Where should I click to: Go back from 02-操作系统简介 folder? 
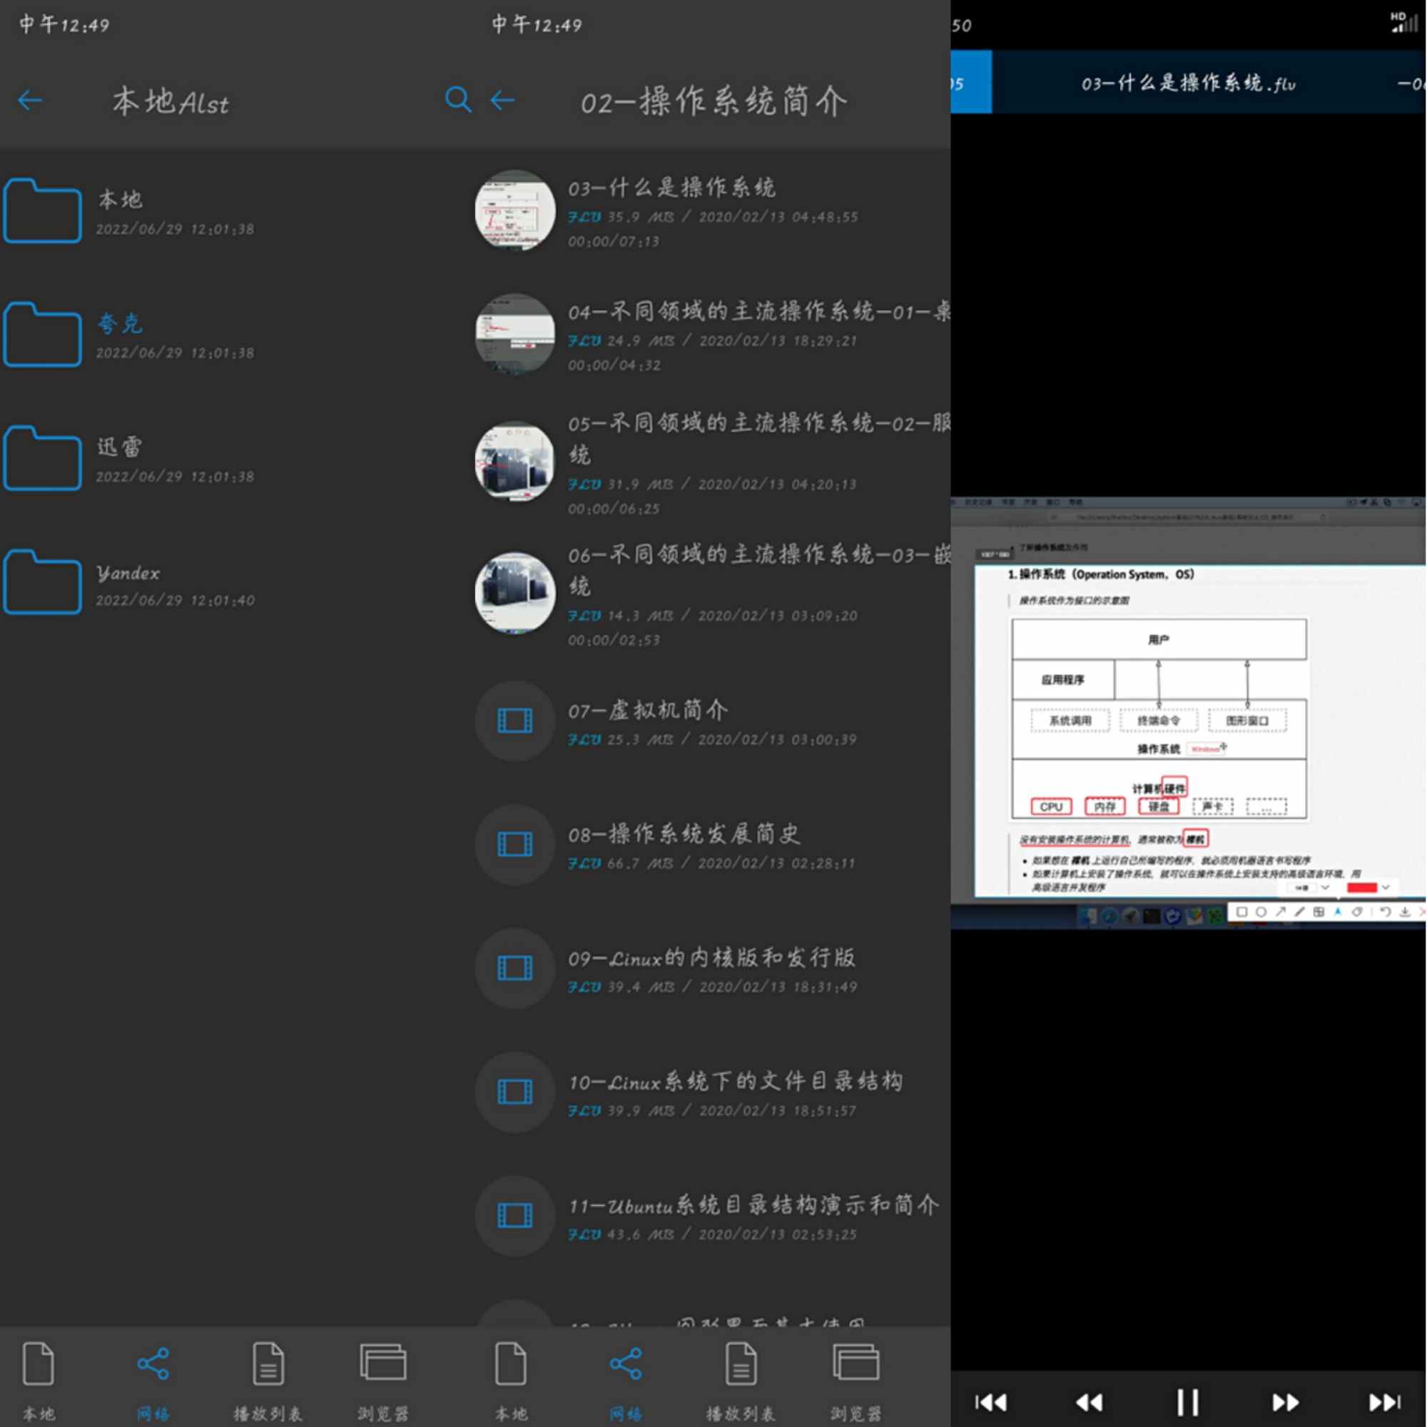click(x=503, y=101)
